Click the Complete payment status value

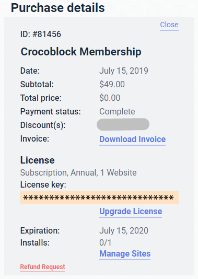[117, 112]
